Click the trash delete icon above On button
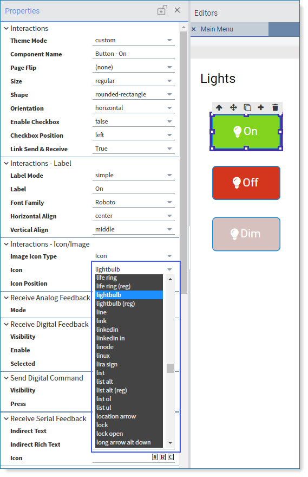The width and height of the screenshot is (308, 477). [x=275, y=107]
